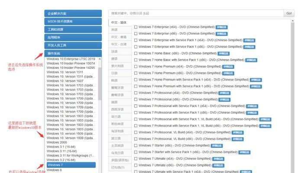Check Windows 7 Enterprise (x64) DVD checkbox
This screenshot has height=173, width=304.
point(136,27)
